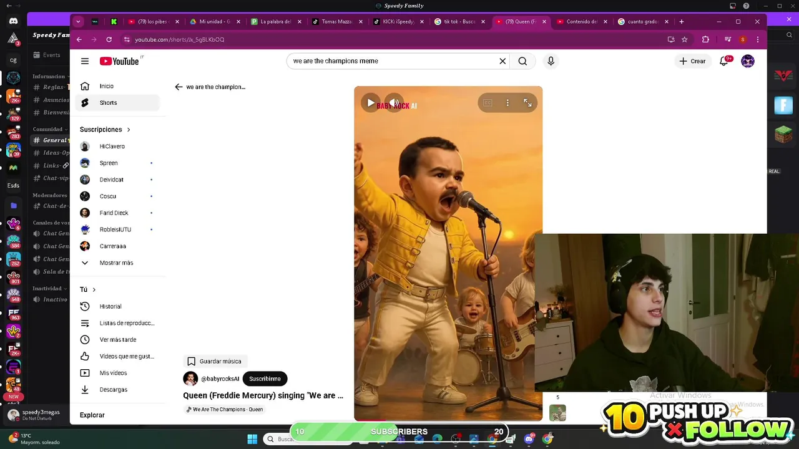799x449 pixels.
Task: Mute the Short with the speaker icon
Action: 394,103
